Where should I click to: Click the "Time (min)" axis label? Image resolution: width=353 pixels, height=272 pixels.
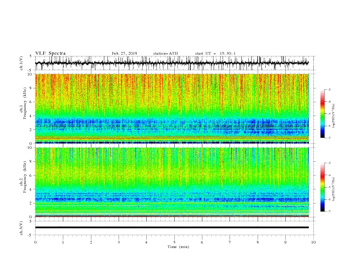tap(178, 247)
